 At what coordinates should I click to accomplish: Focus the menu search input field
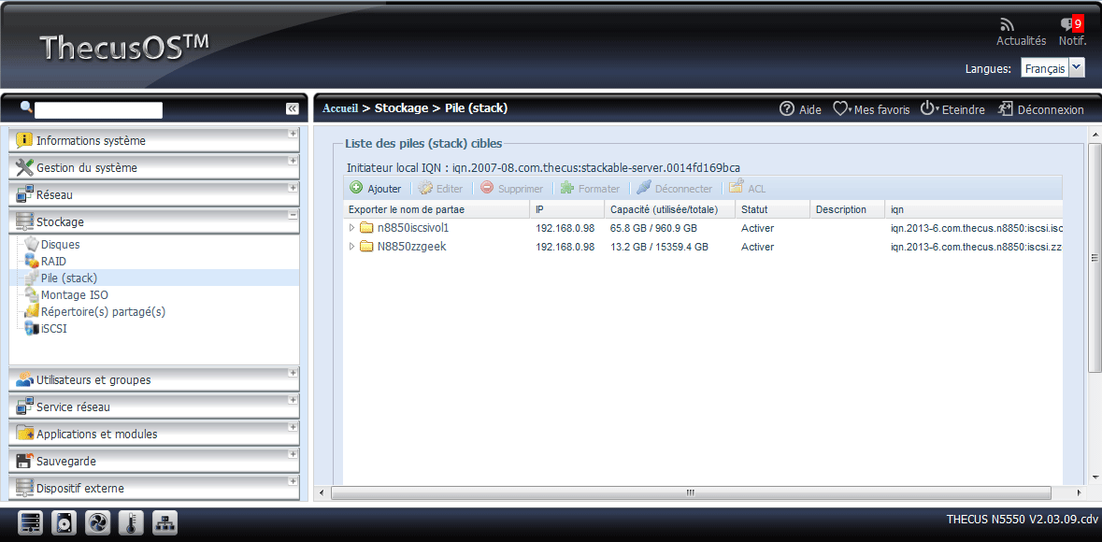pyautogui.click(x=98, y=109)
